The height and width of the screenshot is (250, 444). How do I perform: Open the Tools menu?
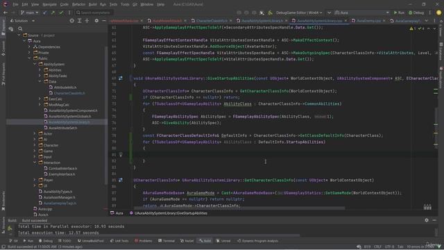click(x=125, y=5)
